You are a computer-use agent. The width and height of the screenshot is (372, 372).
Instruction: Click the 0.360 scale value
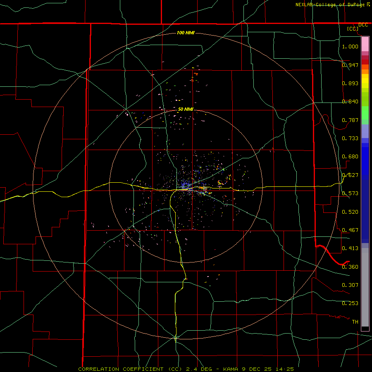[350, 267]
